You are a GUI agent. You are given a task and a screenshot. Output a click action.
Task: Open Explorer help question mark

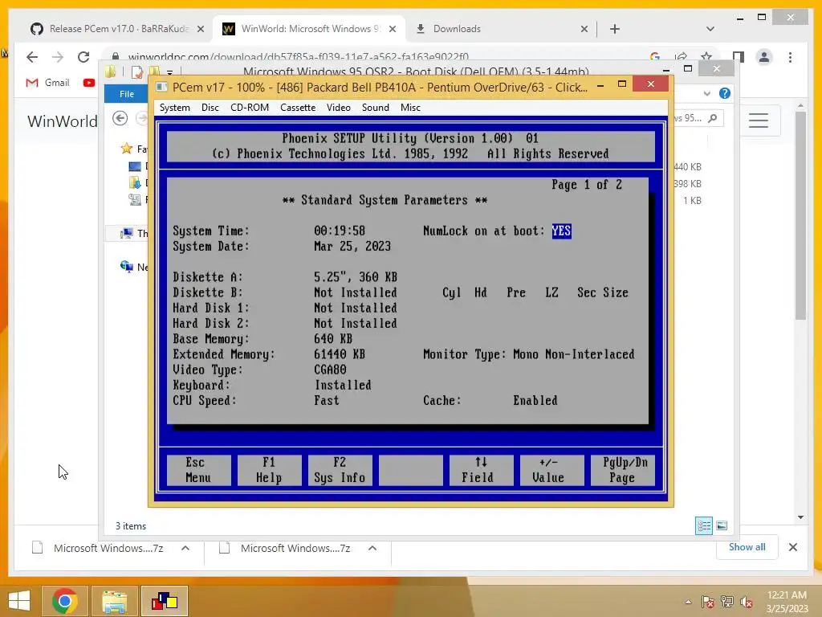(725, 93)
